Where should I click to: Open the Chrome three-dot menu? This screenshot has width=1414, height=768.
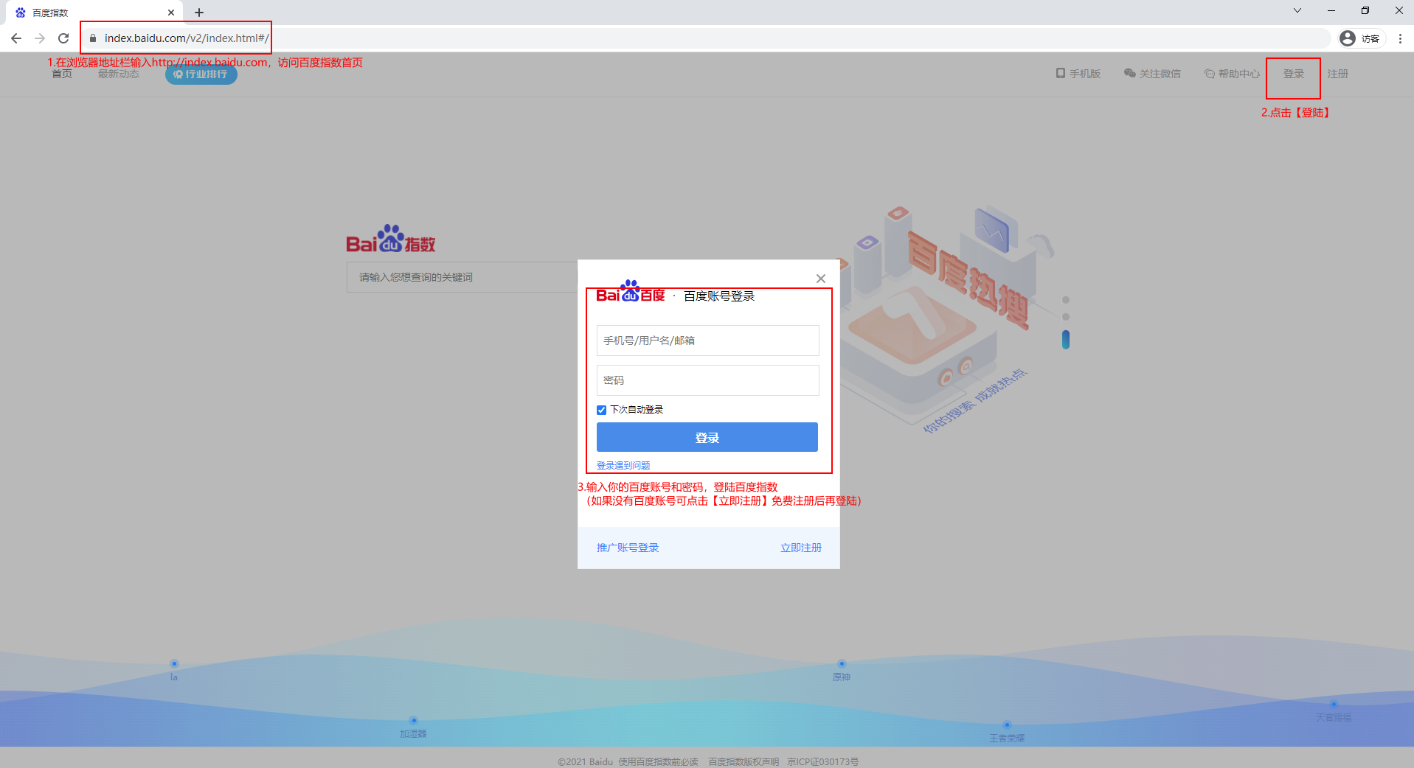coord(1400,38)
